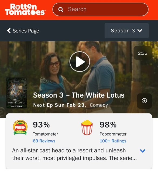158x173 pixels.
Task: Click the Season 3 – The White Lotus title
Action: pyautogui.click(x=79, y=95)
